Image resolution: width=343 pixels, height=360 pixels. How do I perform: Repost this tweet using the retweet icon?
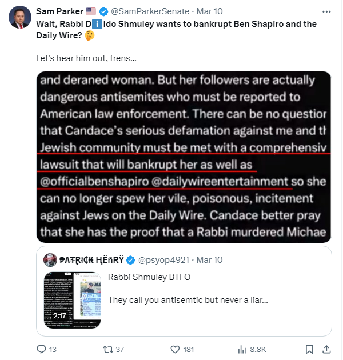point(107,349)
